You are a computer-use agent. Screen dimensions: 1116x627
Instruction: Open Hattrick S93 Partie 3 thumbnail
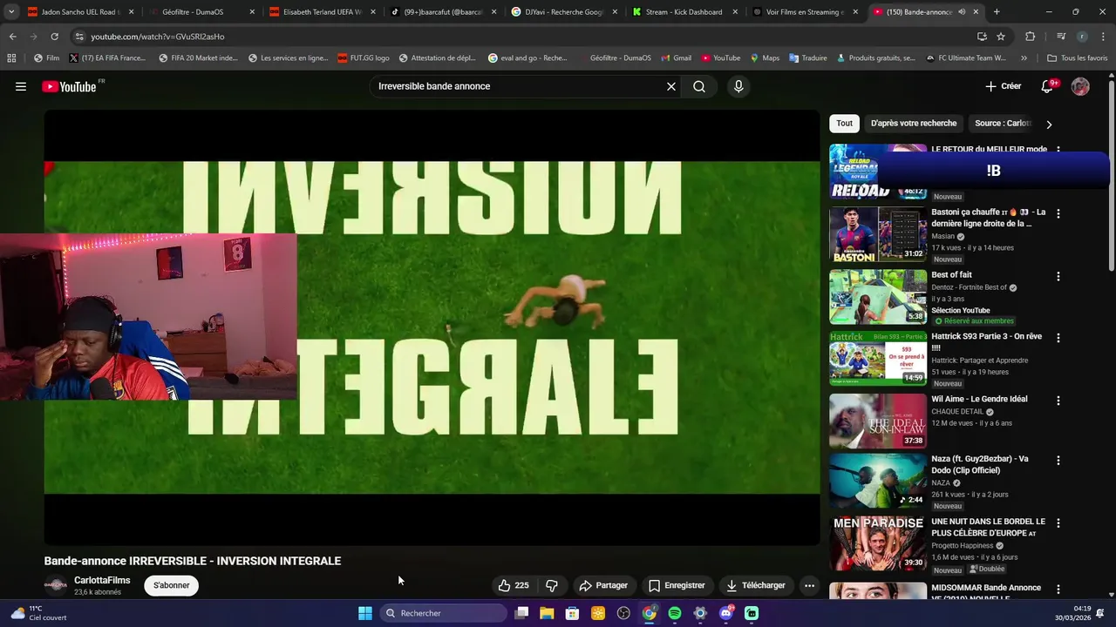click(878, 358)
